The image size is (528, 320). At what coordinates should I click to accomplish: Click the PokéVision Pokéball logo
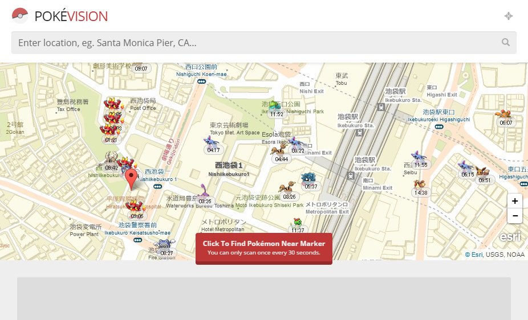point(20,15)
